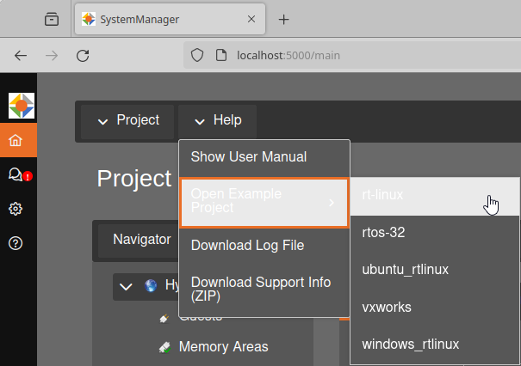Open the recent browsing tabs icon
The height and width of the screenshot is (366, 521).
tap(52, 19)
